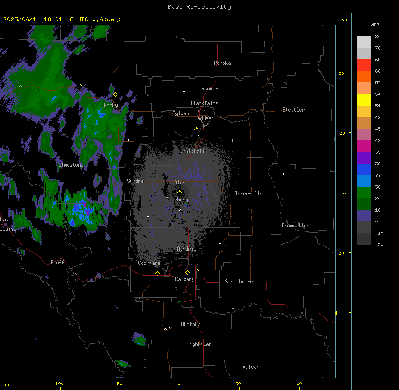The height and width of the screenshot is (390, 399).
Task: Click the Calgary label
Action: click(185, 279)
